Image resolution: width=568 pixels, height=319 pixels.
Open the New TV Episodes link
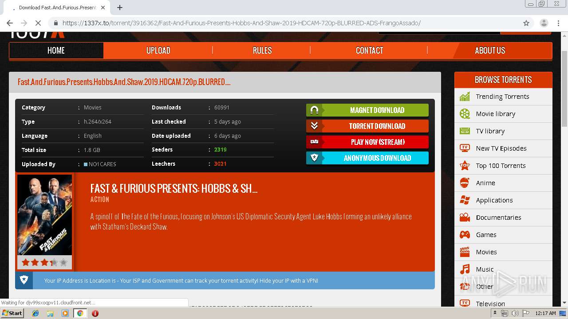click(x=501, y=148)
